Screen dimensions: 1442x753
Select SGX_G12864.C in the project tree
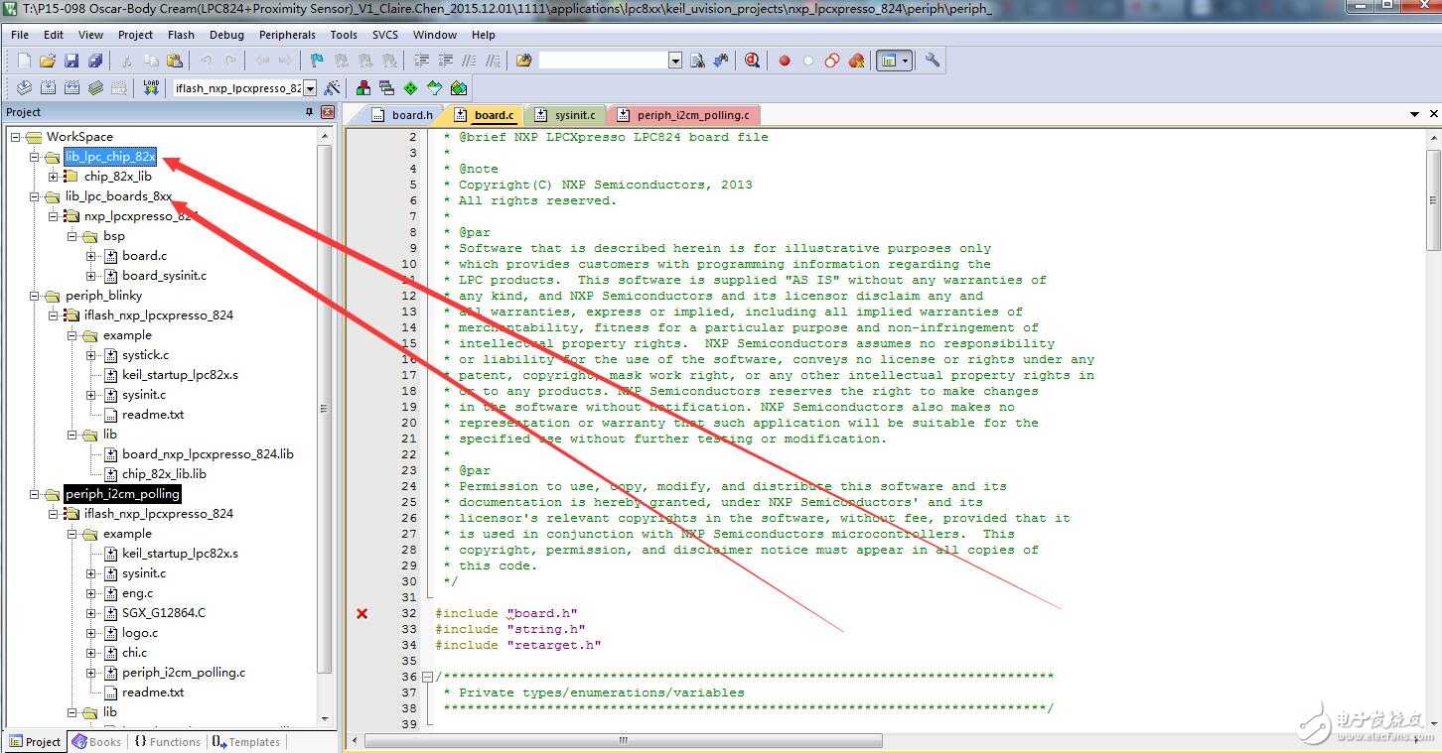164,613
